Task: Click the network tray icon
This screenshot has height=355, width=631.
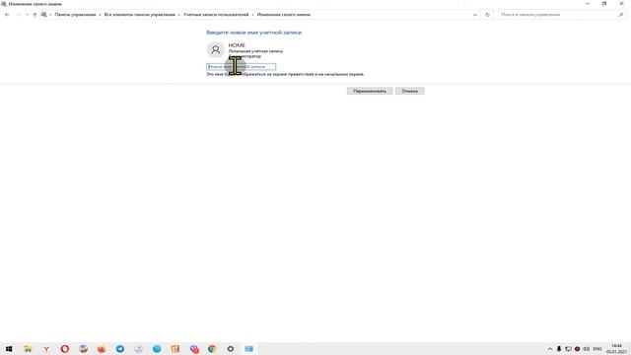Action: tap(568, 348)
